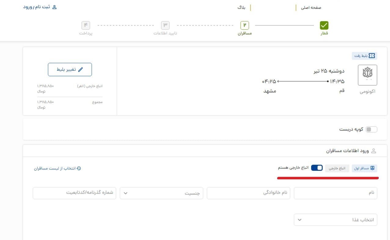
Task: Disable the اتباع خارجی هستم toggle
Action: [317, 167]
